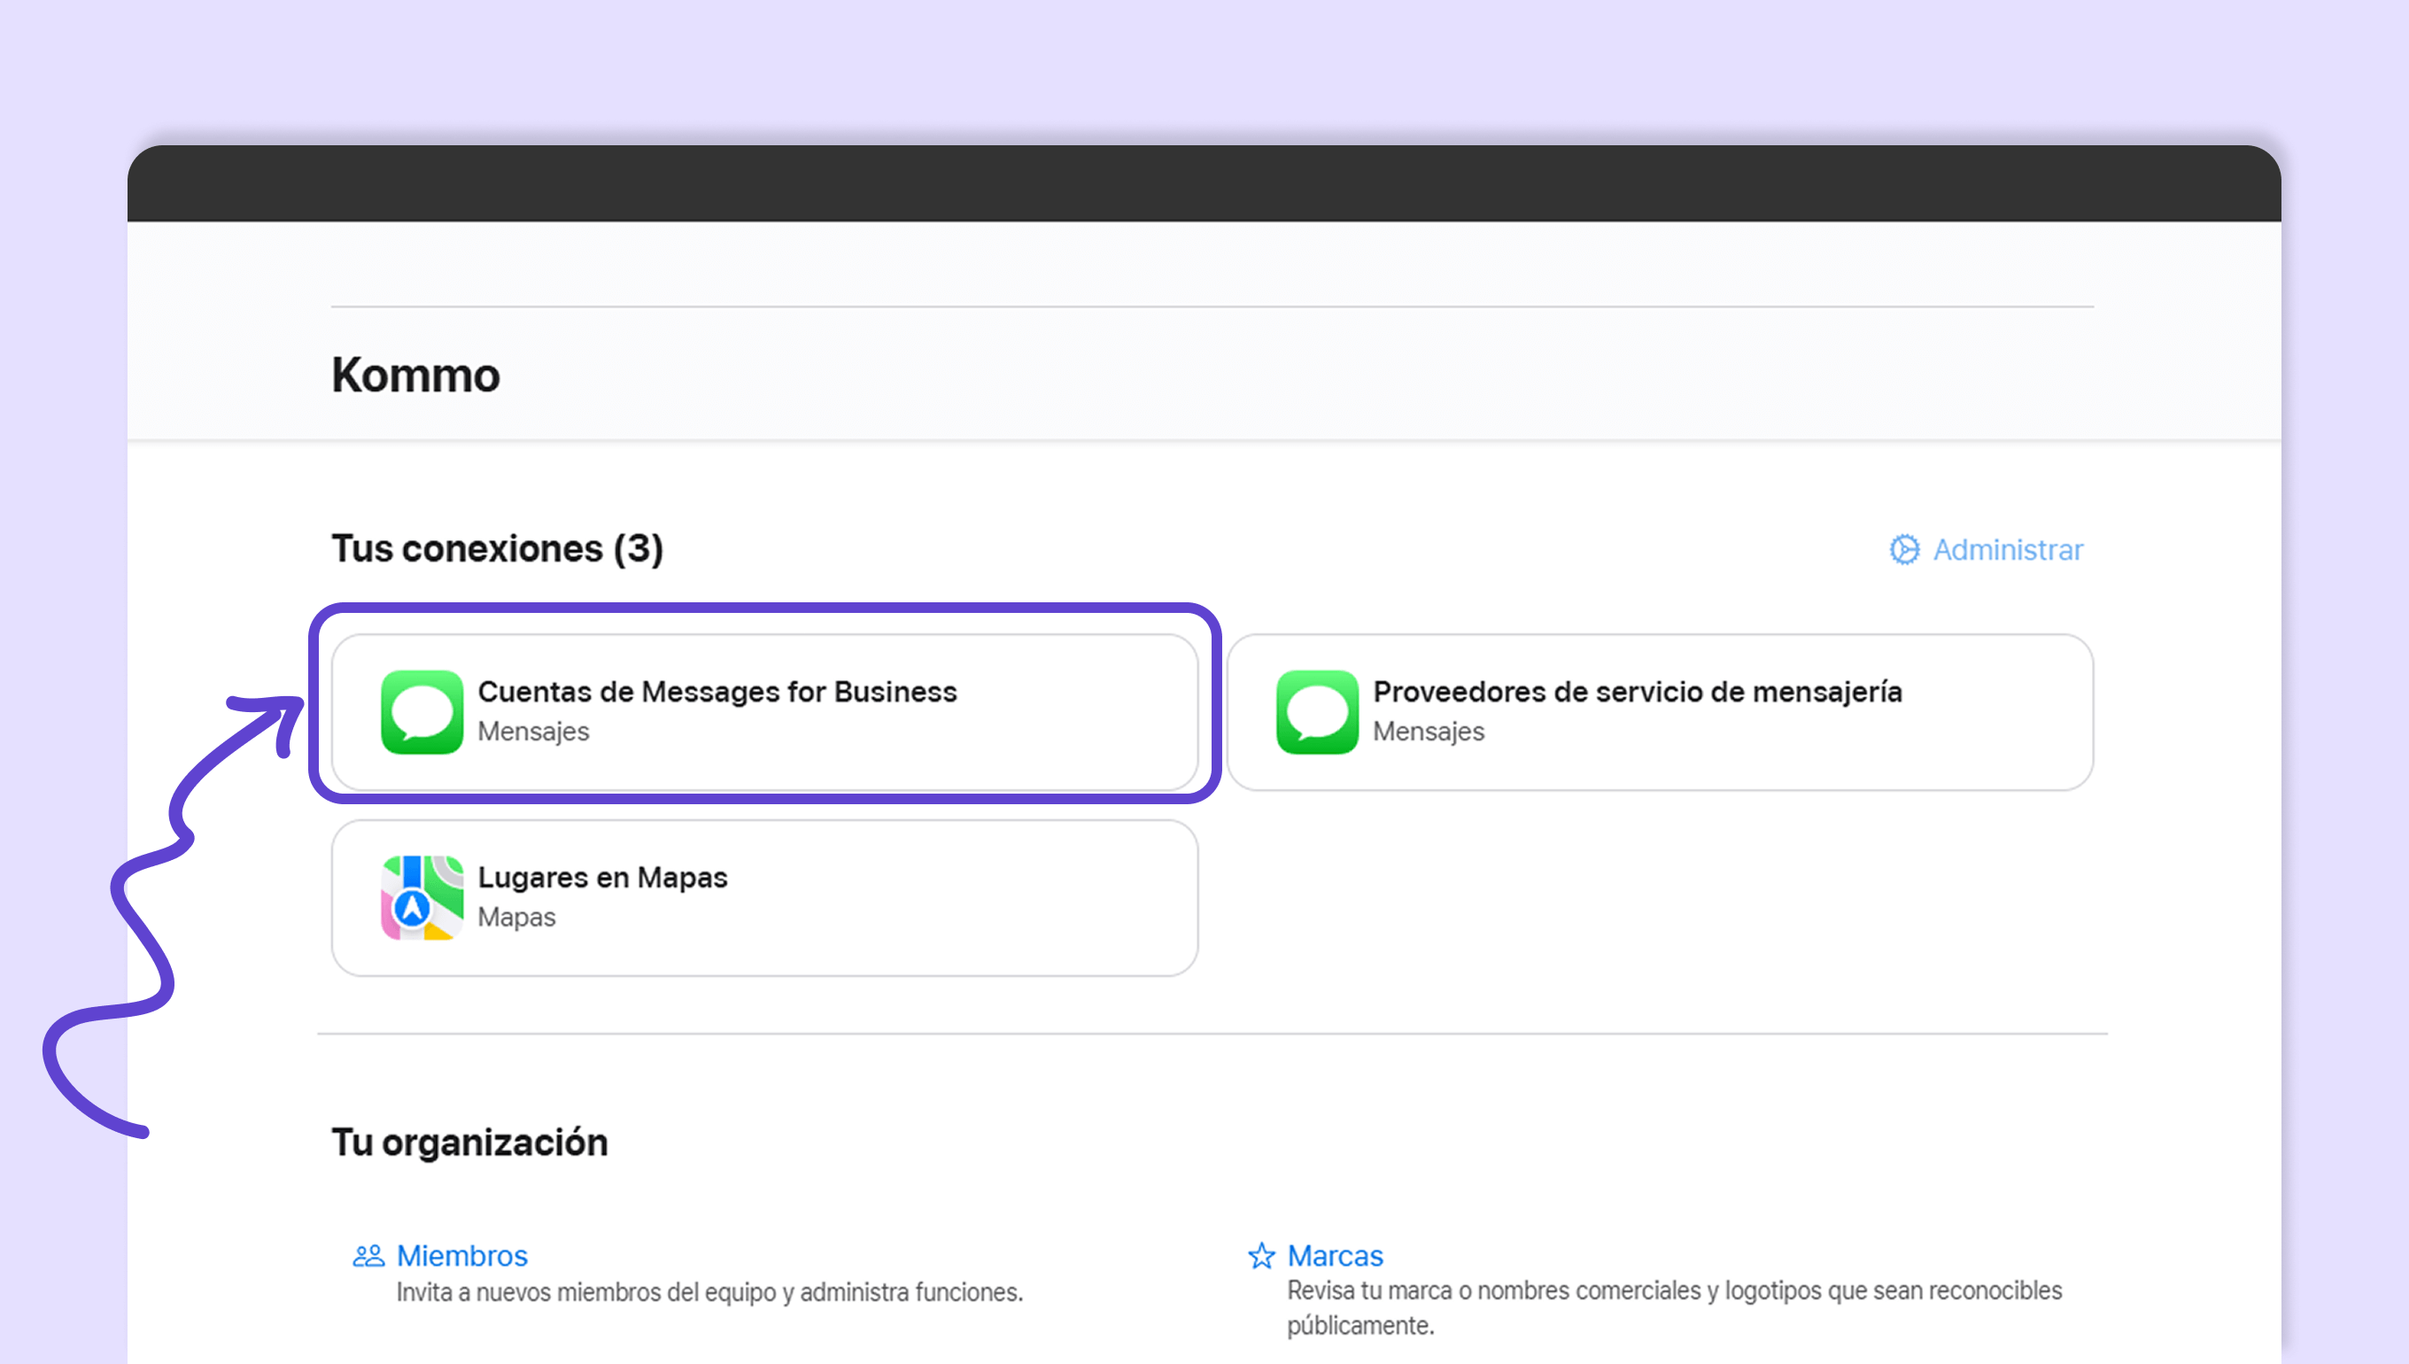The width and height of the screenshot is (2409, 1364).
Task: Click Mapas subtitle under Lugares en Mapas
Action: (x=516, y=916)
